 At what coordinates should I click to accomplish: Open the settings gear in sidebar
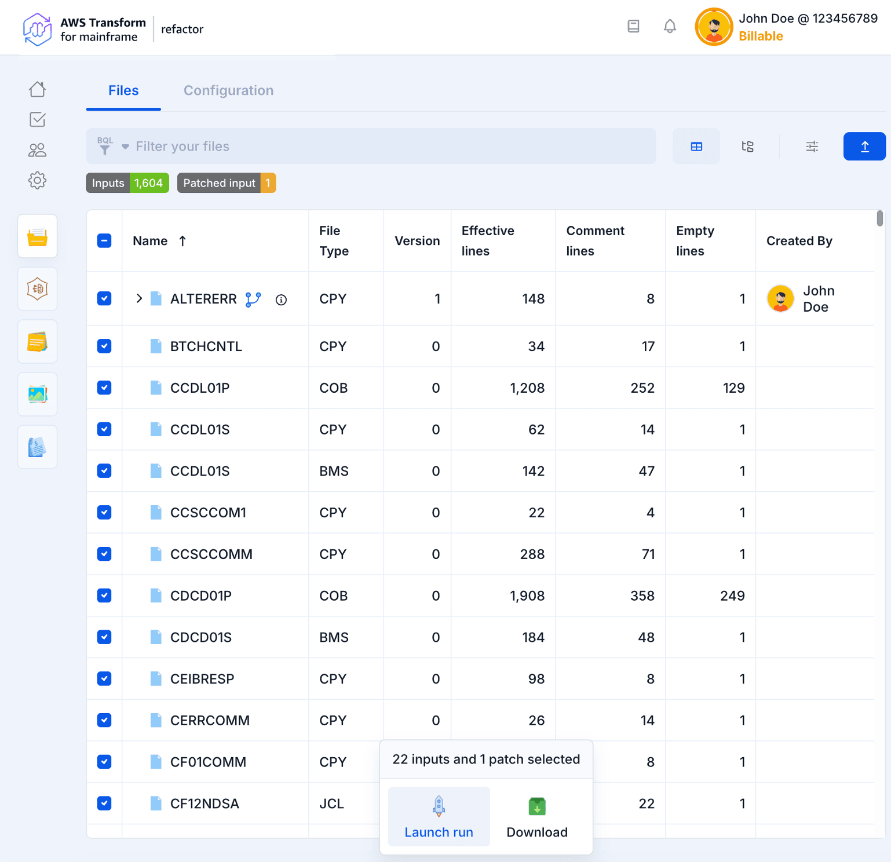pos(37,180)
